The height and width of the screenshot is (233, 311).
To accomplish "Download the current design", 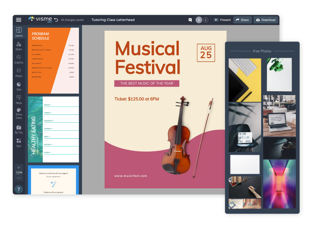I will click(x=266, y=20).
